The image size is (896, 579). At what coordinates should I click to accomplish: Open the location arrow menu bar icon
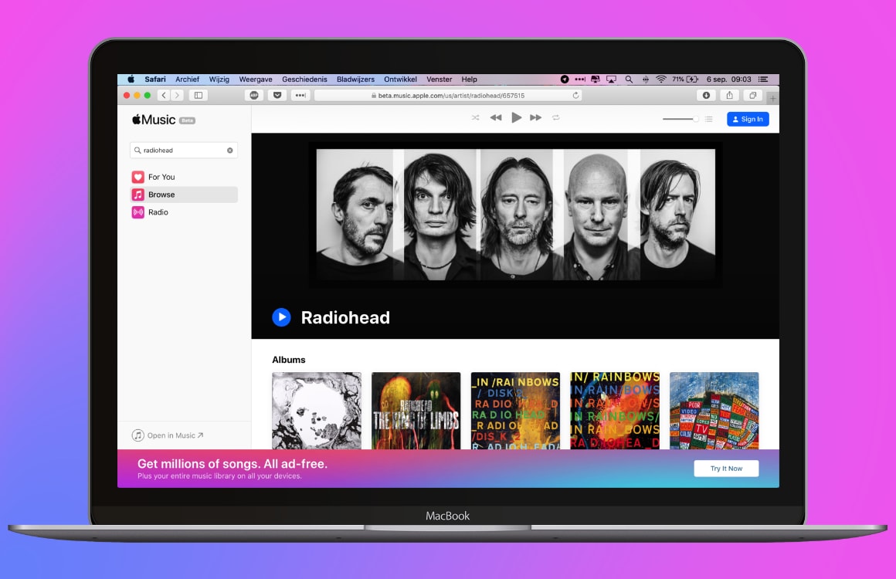564,80
